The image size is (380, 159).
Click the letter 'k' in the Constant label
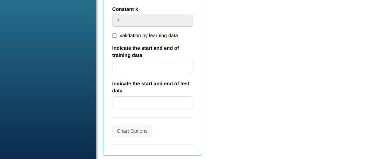click(x=137, y=9)
